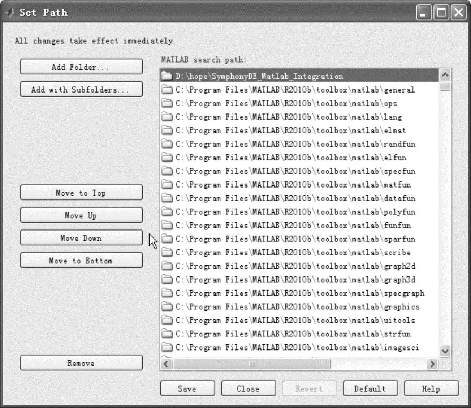Image resolution: width=471 pixels, height=408 pixels.
Task: Open the Add Folder dialog
Action: point(81,67)
